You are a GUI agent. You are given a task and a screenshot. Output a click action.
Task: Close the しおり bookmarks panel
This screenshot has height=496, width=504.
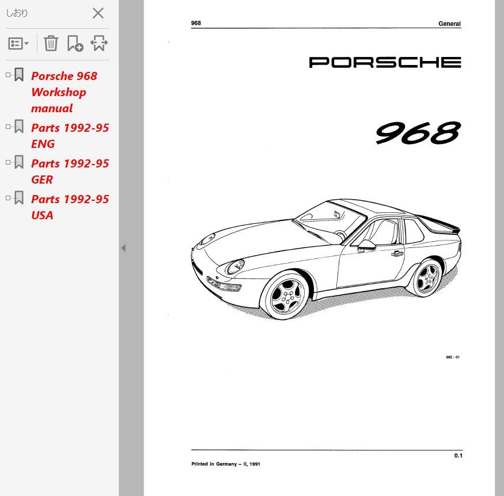click(x=98, y=13)
